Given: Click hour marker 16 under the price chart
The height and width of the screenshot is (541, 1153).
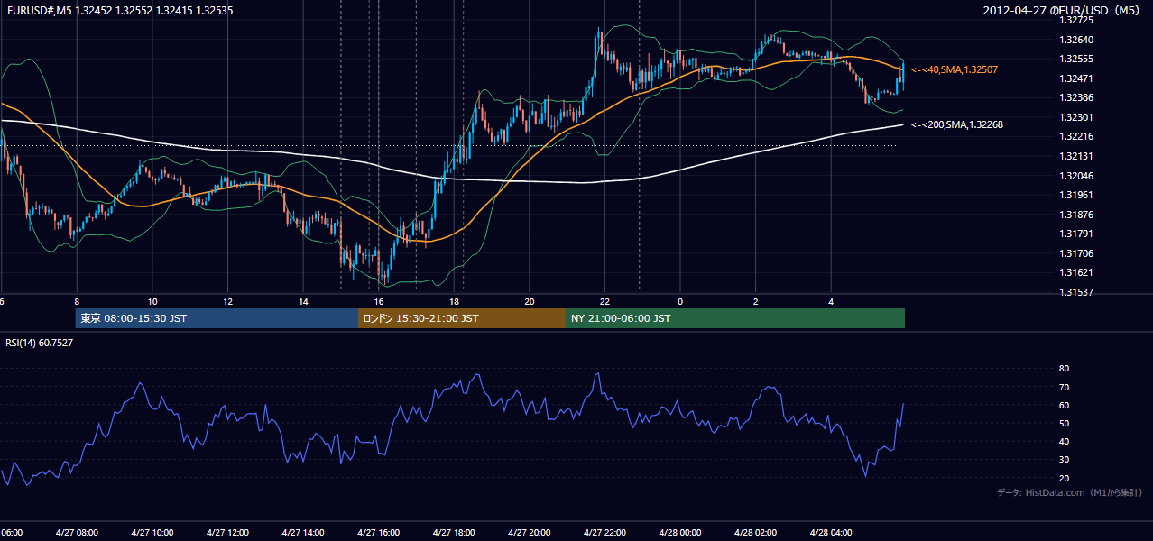Looking at the screenshot, I should point(379,301).
